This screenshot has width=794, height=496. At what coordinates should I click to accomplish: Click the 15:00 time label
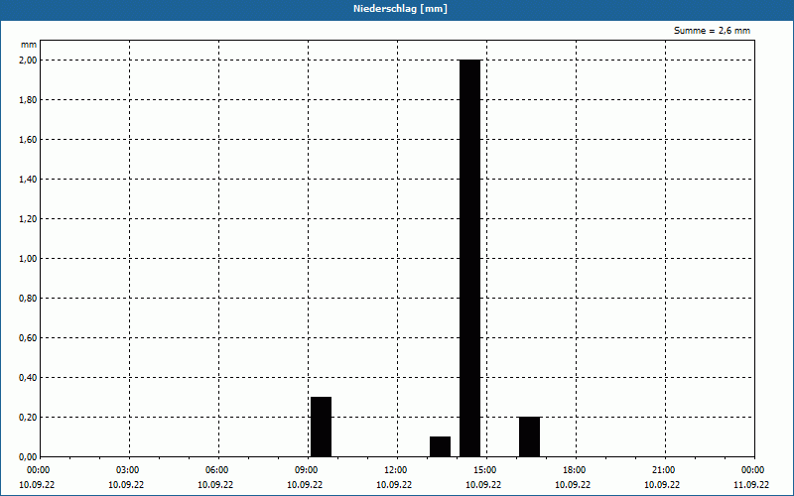[x=484, y=470]
